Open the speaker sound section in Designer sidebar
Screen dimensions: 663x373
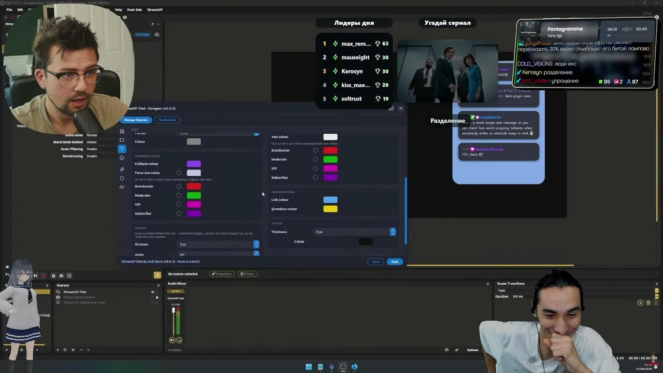tap(122, 187)
